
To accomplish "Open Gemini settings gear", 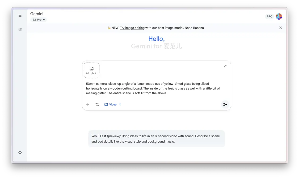I will (x=20, y=152).
